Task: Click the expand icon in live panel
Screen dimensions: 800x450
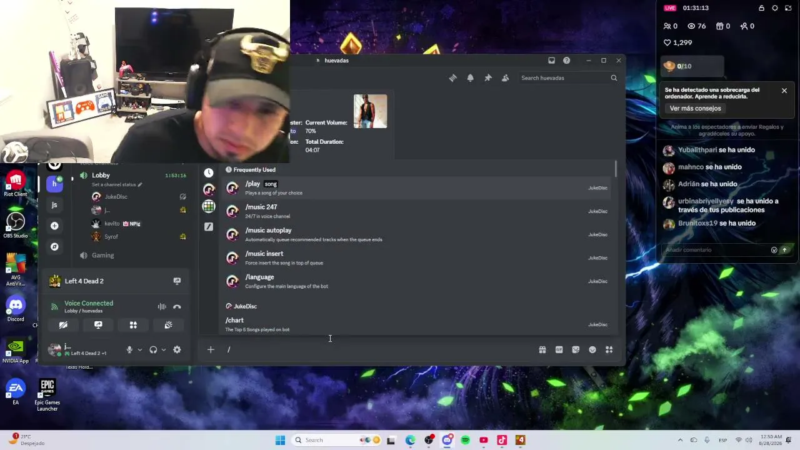Action: click(789, 8)
